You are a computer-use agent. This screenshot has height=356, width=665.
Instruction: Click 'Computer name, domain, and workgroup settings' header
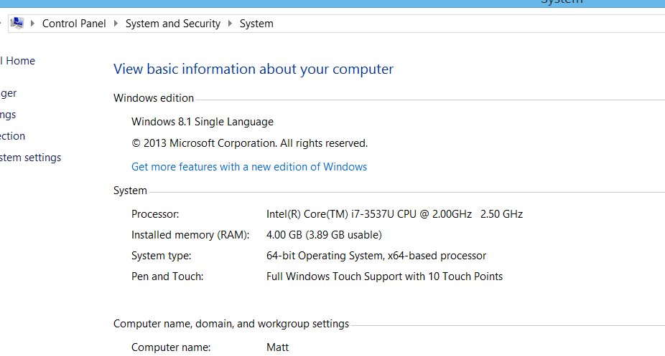pyautogui.click(x=231, y=324)
